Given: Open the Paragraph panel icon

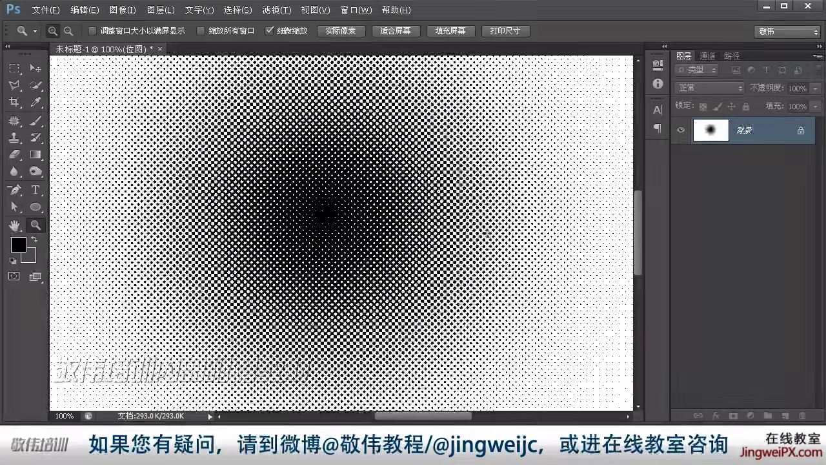Looking at the screenshot, I should pos(658,129).
